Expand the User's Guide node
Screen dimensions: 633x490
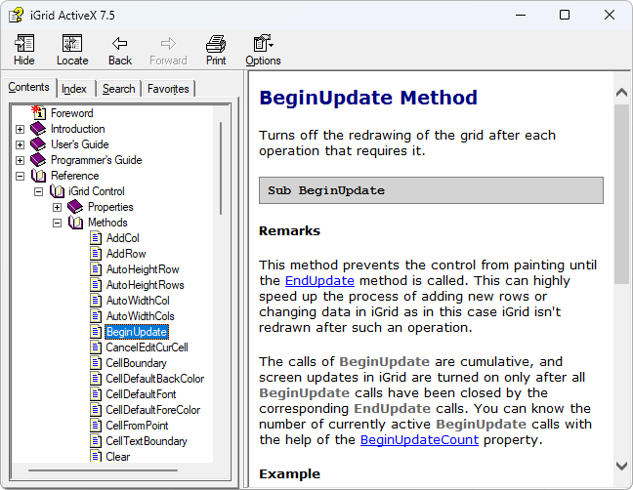tap(20, 144)
